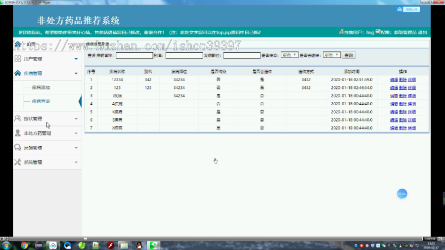Click the 疾病管理 house icon
The width and height of the screenshot is (445, 250).
[18, 73]
